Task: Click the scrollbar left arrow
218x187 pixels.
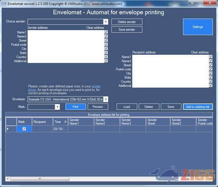Action: 8,179
